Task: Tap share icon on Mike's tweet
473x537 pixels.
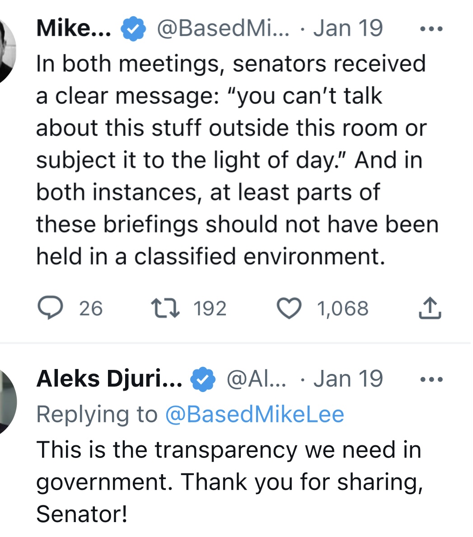Action: [430, 308]
